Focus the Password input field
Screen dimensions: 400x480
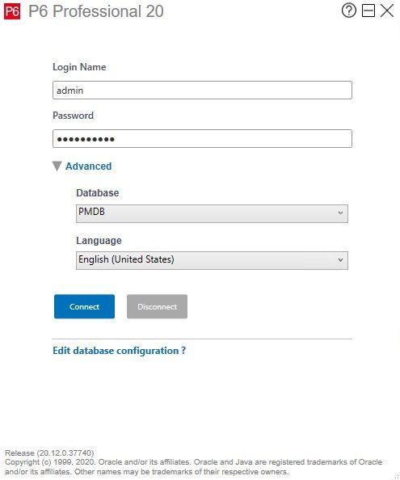pyautogui.click(x=202, y=139)
